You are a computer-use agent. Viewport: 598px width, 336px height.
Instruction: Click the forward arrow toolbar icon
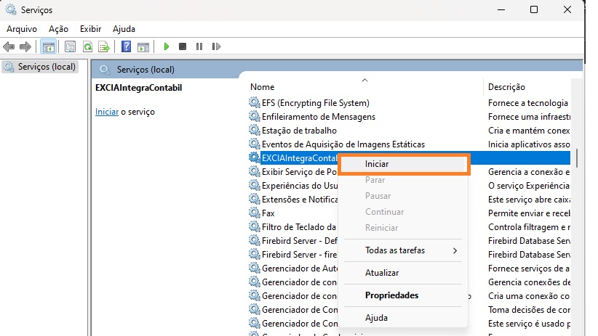pyautogui.click(x=25, y=46)
